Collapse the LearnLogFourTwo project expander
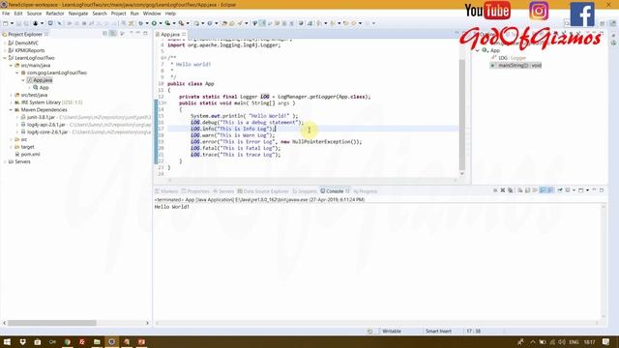Viewport: 619px width, 348px height. [4, 58]
